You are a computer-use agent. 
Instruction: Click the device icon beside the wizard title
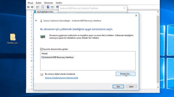tap(41, 21)
